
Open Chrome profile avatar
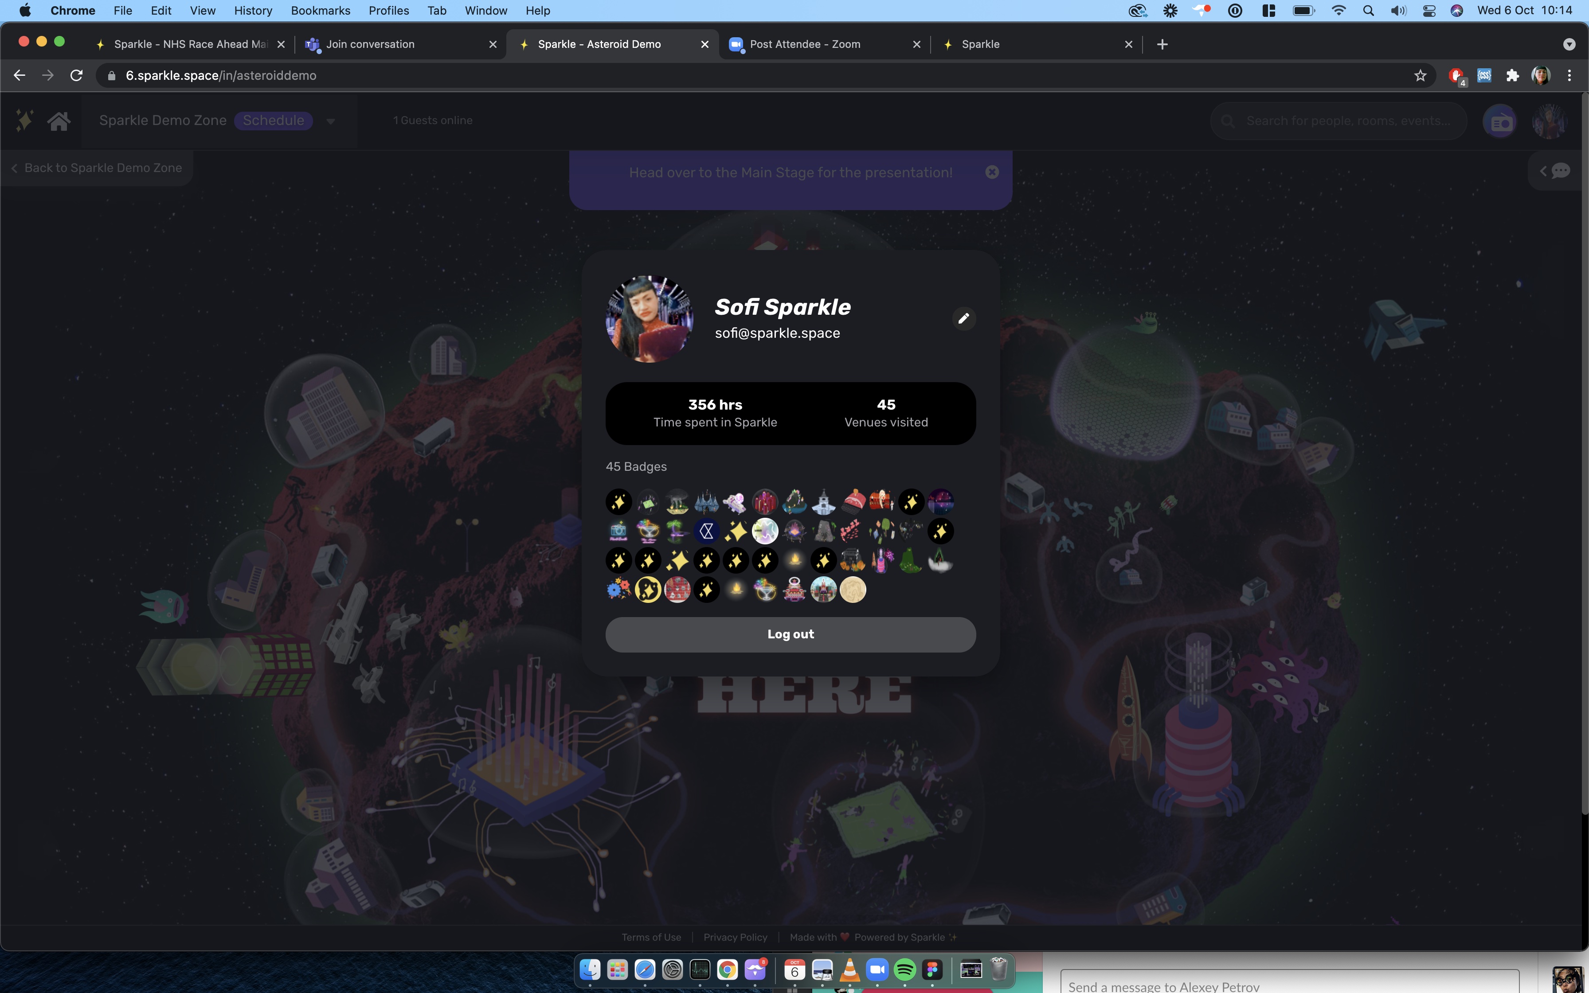1541,75
